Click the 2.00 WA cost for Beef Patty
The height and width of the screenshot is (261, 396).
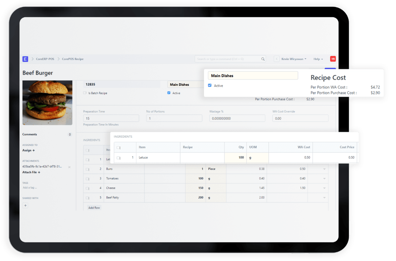click(246, 198)
